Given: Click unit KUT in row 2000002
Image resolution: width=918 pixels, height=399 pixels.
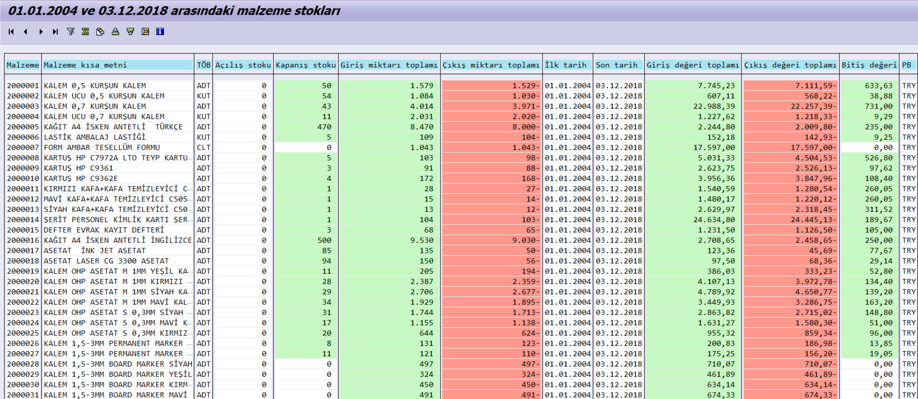Looking at the screenshot, I should pos(203,96).
